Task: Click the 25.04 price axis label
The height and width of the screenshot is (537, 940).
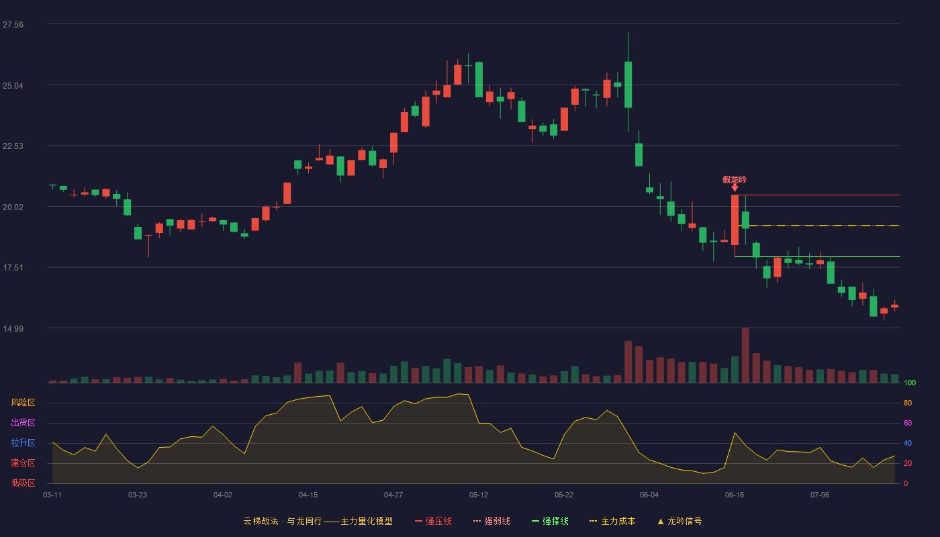Action: tap(13, 86)
